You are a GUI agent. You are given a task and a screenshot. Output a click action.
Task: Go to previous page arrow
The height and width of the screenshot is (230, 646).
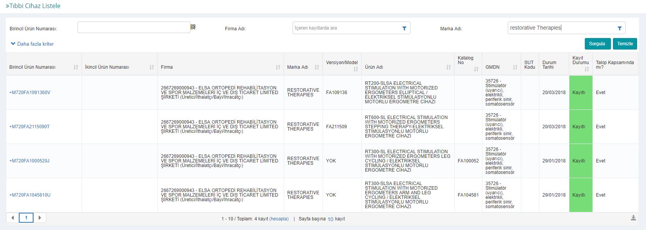click(13, 218)
